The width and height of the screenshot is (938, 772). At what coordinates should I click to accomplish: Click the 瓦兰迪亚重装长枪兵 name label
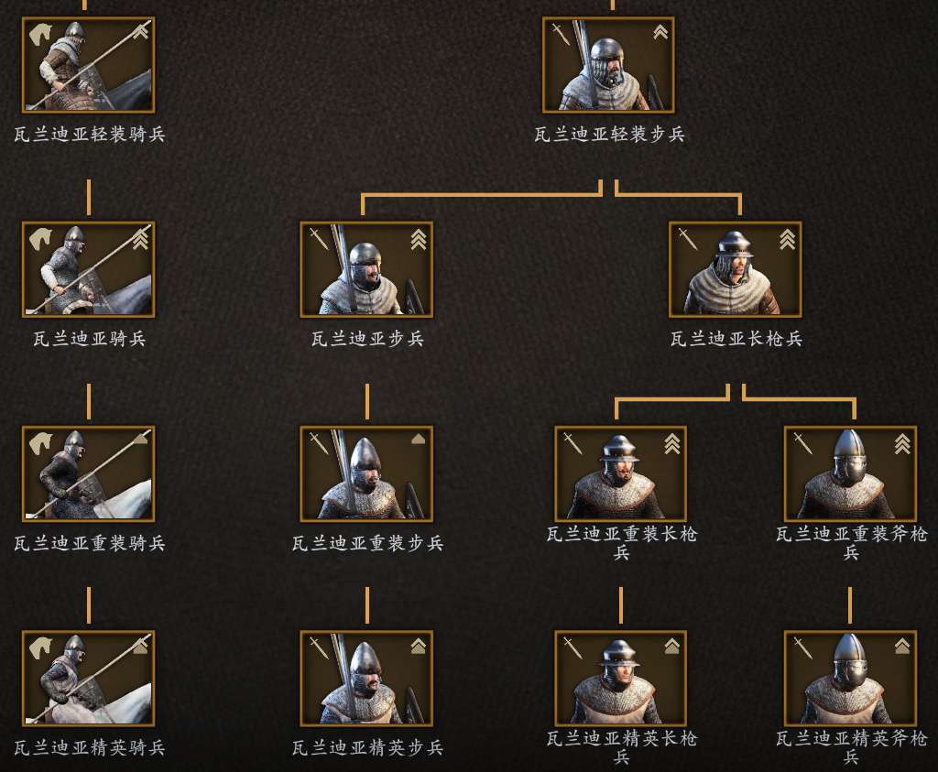click(x=622, y=542)
